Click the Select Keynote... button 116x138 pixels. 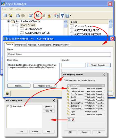[x=99, y=65]
